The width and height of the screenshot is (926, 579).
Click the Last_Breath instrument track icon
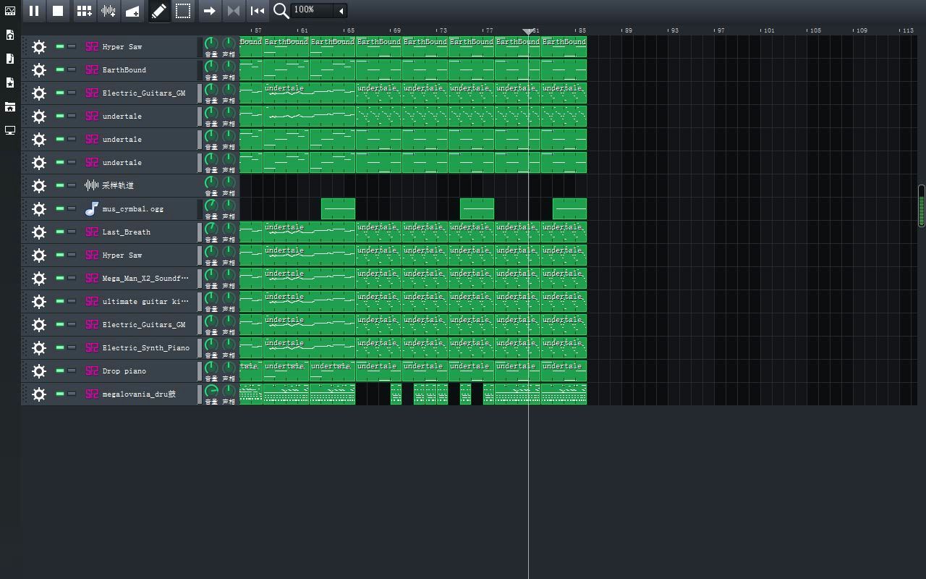click(92, 232)
